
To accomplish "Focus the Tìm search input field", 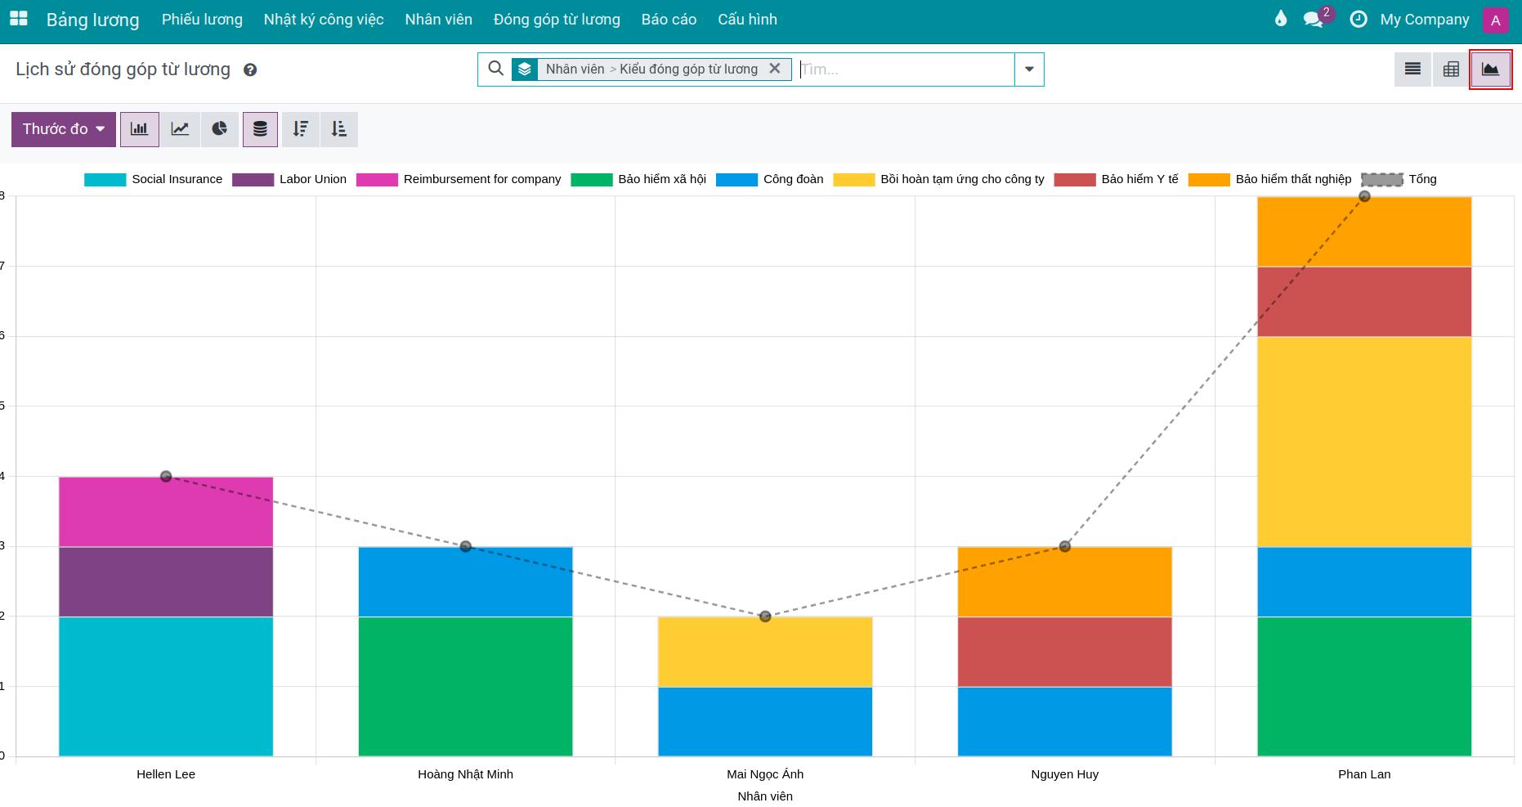I will tap(905, 69).
